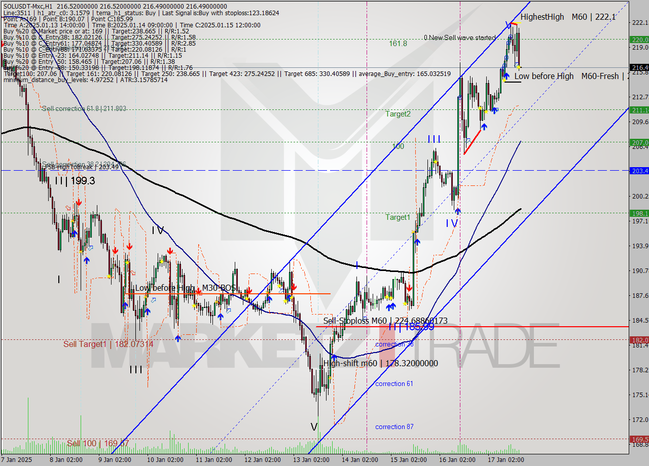Click the '100' Fibonacci level label

point(398,146)
